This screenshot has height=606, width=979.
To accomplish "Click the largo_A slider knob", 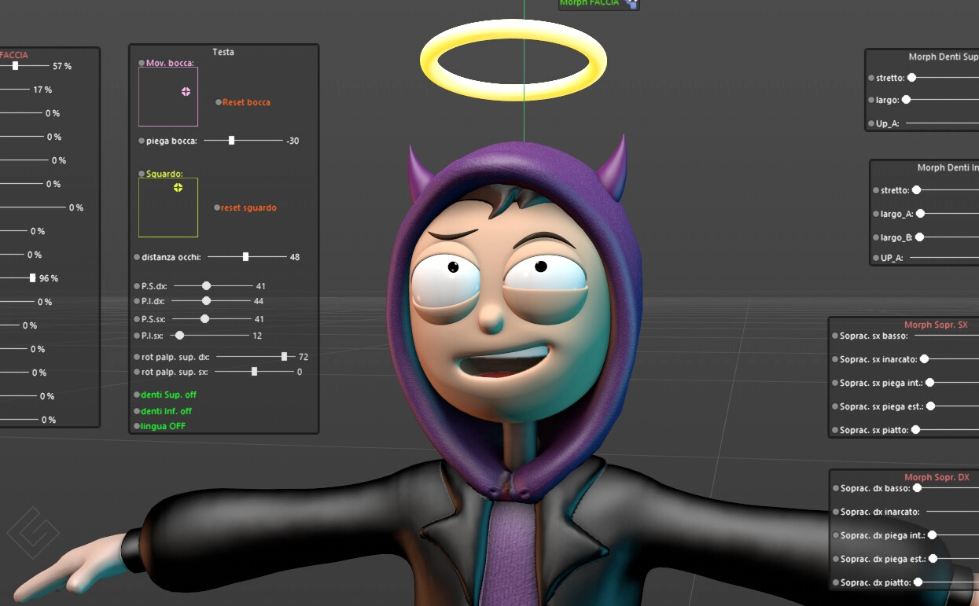I will 920,214.
